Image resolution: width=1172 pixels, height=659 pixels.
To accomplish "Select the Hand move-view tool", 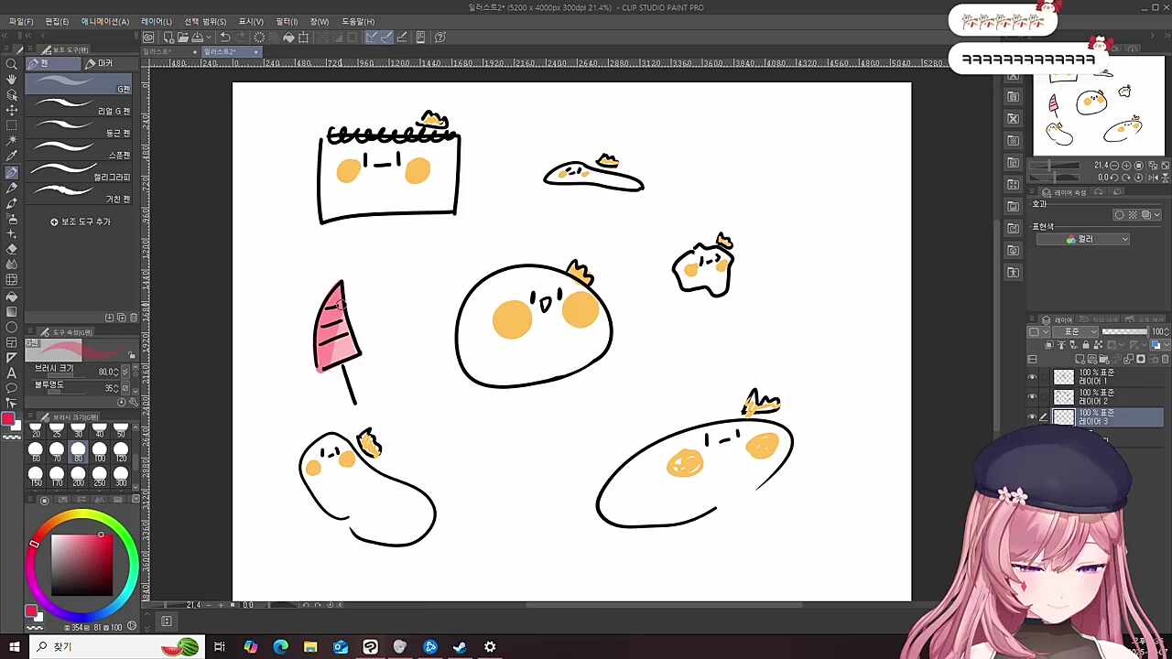I will click(x=12, y=80).
